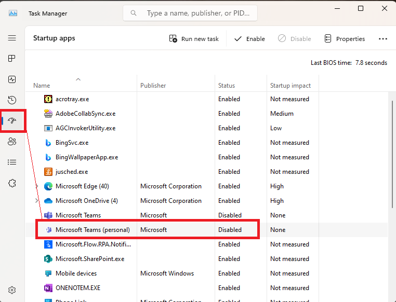Viewport: 396px width, 302px height.
Task: Click the acrotray.exe icon
Action: click(x=48, y=99)
